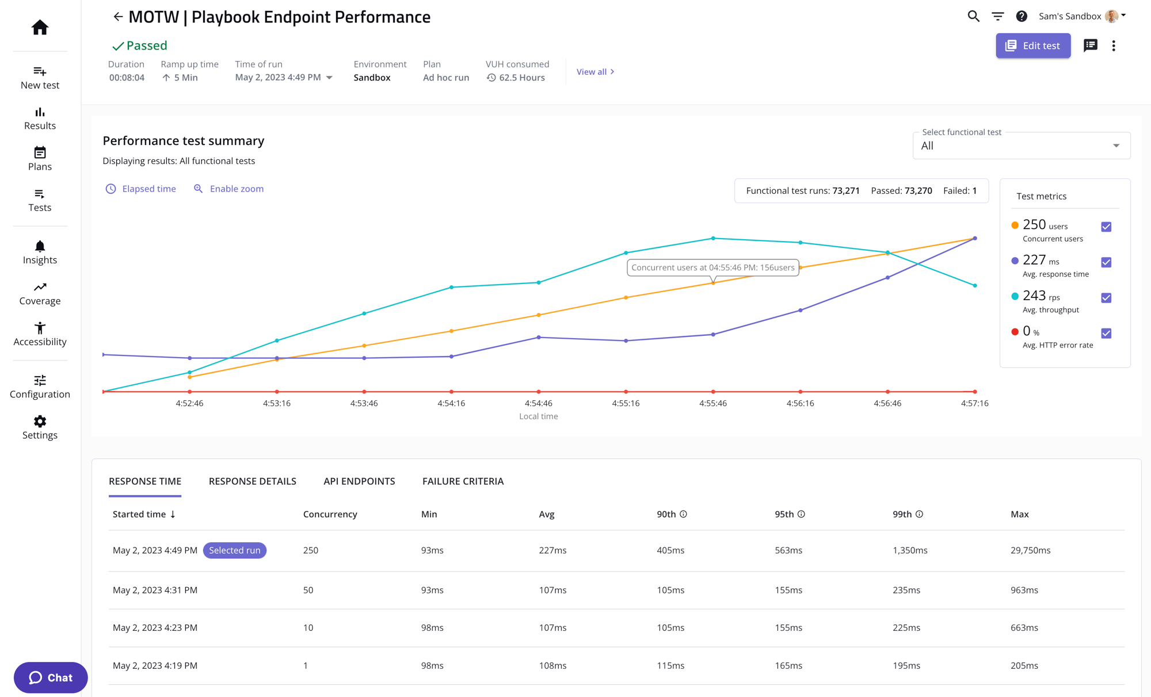The image size is (1151, 697).
Task: Click the search icon in top bar
Action: (x=973, y=16)
